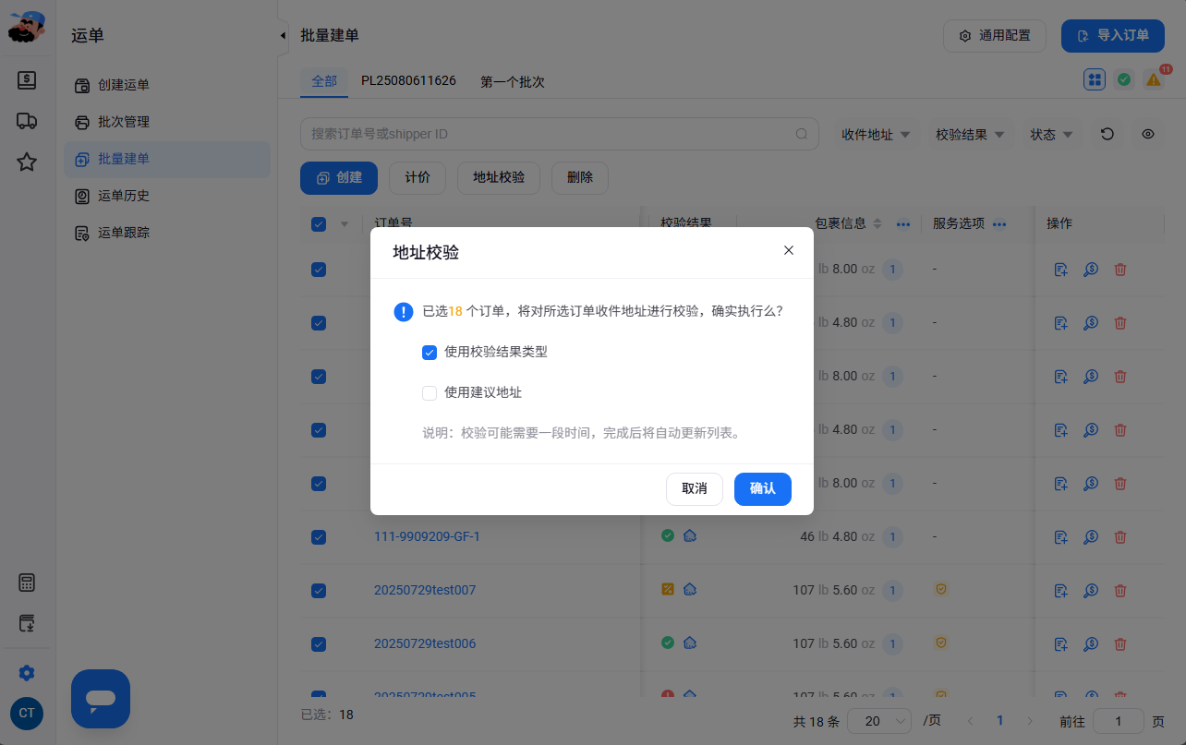Click the order search input field

point(560,134)
